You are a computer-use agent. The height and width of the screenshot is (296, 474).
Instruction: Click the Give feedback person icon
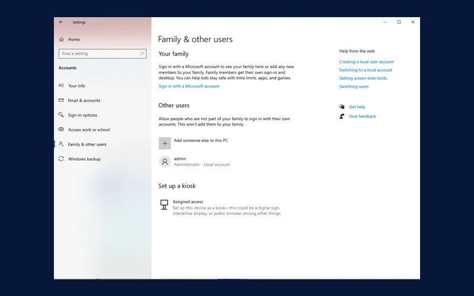tap(342, 116)
